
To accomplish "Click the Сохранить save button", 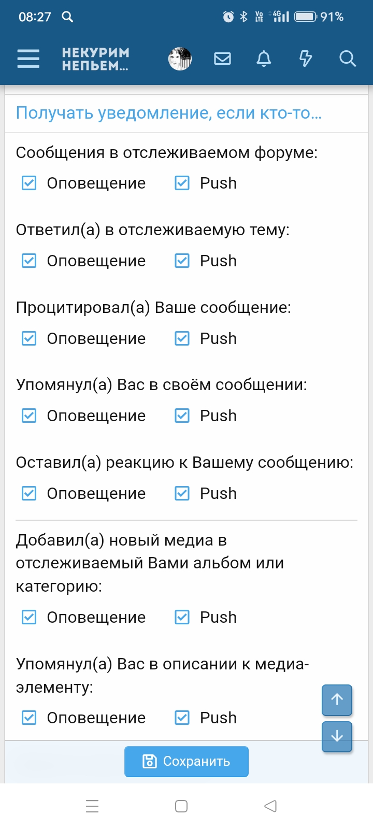I will point(187,761).
